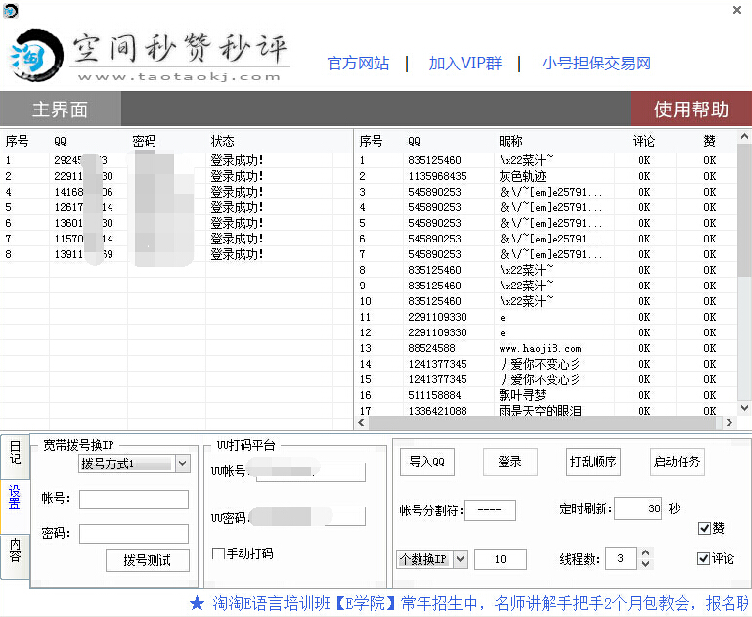Click the 淘 logo image
This screenshot has width=752, height=617.
click(36, 55)
